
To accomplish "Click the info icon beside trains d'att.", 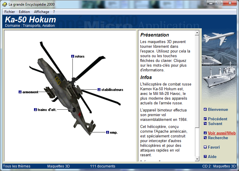I will coord(35,109).
